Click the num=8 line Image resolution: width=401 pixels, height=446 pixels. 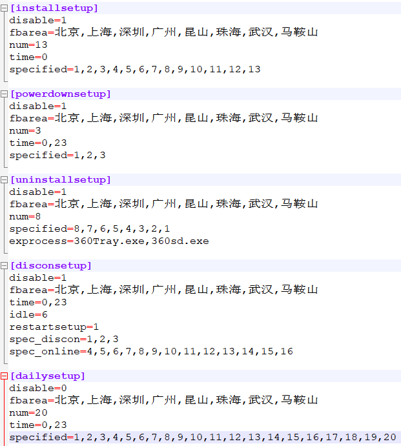click(x=25, y=217)
